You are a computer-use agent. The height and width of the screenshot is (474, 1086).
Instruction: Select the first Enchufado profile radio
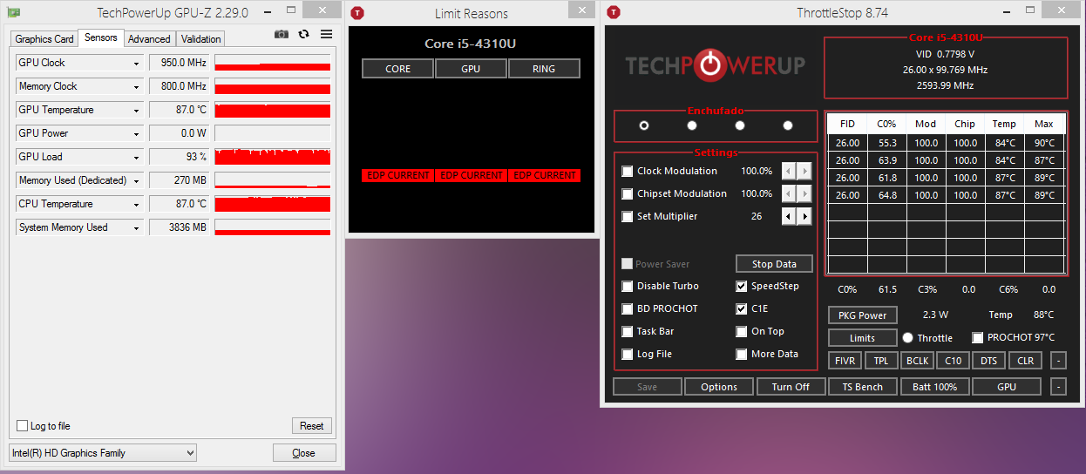(644, 125)
